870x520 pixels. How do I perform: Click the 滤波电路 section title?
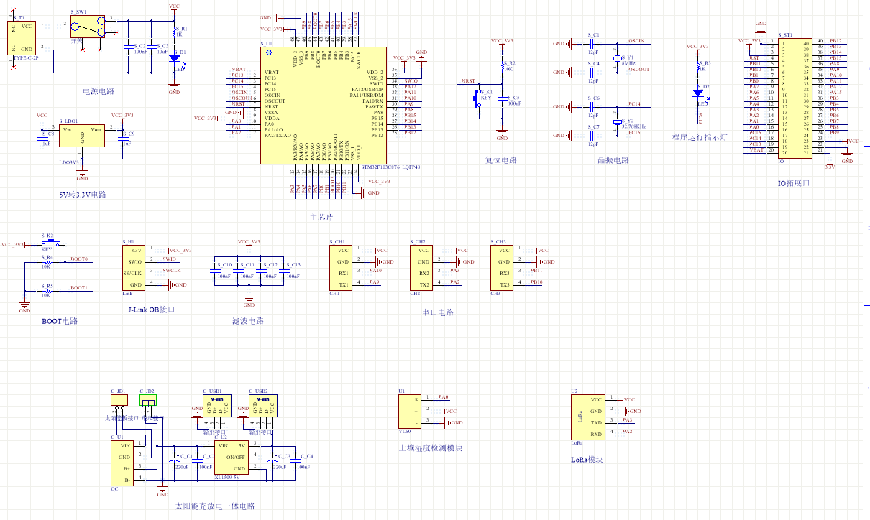(x=248, y=321)
